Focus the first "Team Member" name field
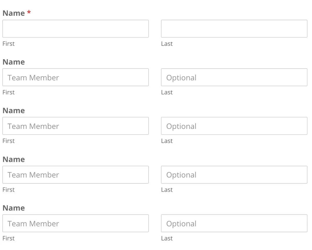 (x=75, y=77)
